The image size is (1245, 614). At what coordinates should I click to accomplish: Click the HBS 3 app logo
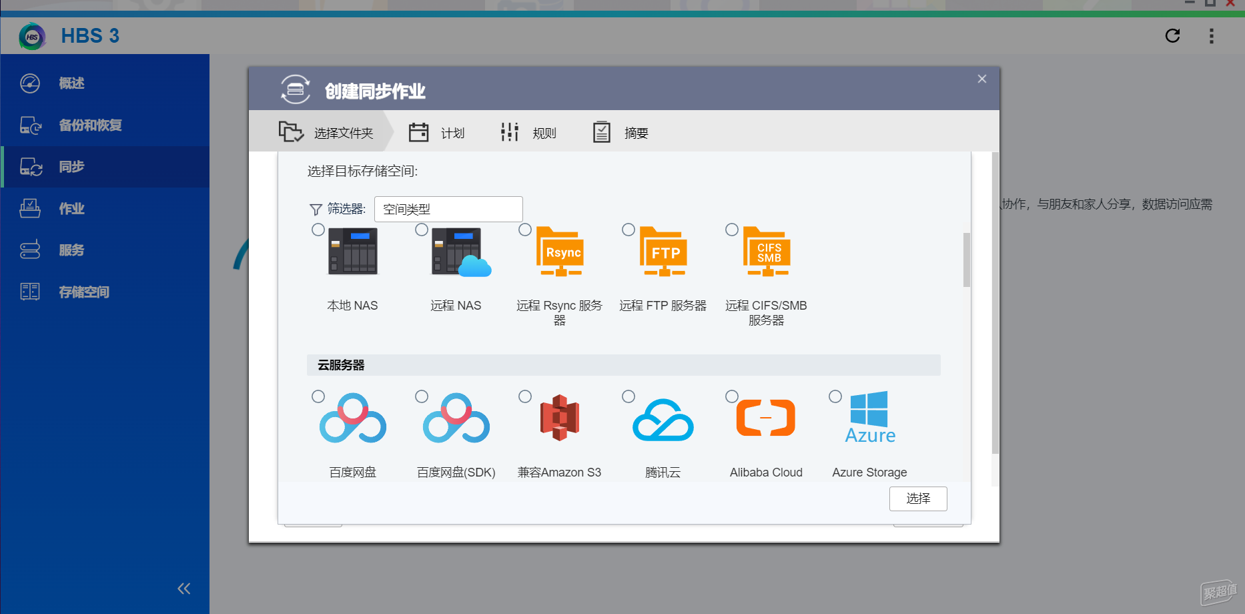point(32,36)
